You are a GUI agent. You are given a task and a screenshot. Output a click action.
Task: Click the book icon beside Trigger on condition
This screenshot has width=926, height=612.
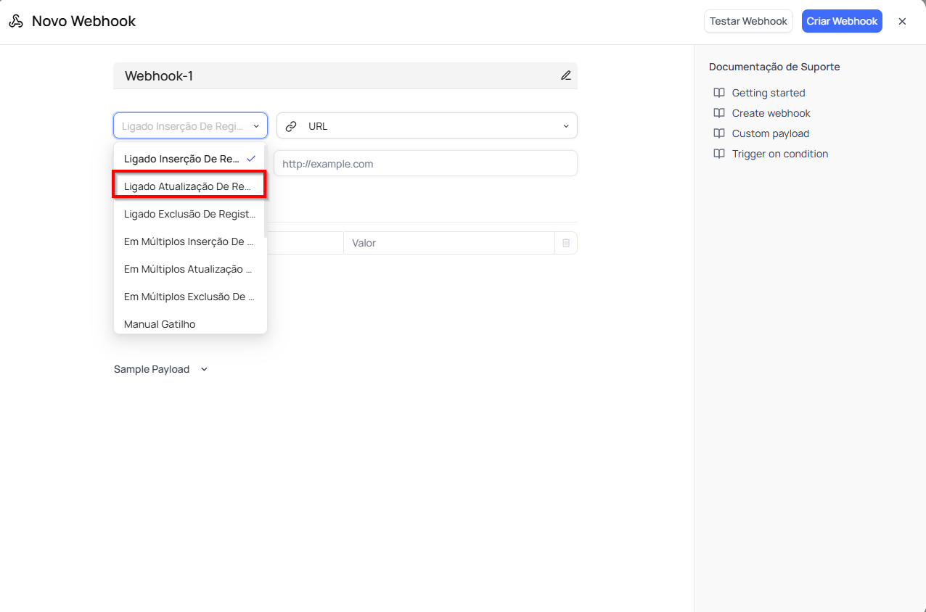click(x=719, y=154)
